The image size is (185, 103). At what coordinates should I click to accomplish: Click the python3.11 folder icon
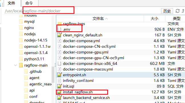[21, 59]
